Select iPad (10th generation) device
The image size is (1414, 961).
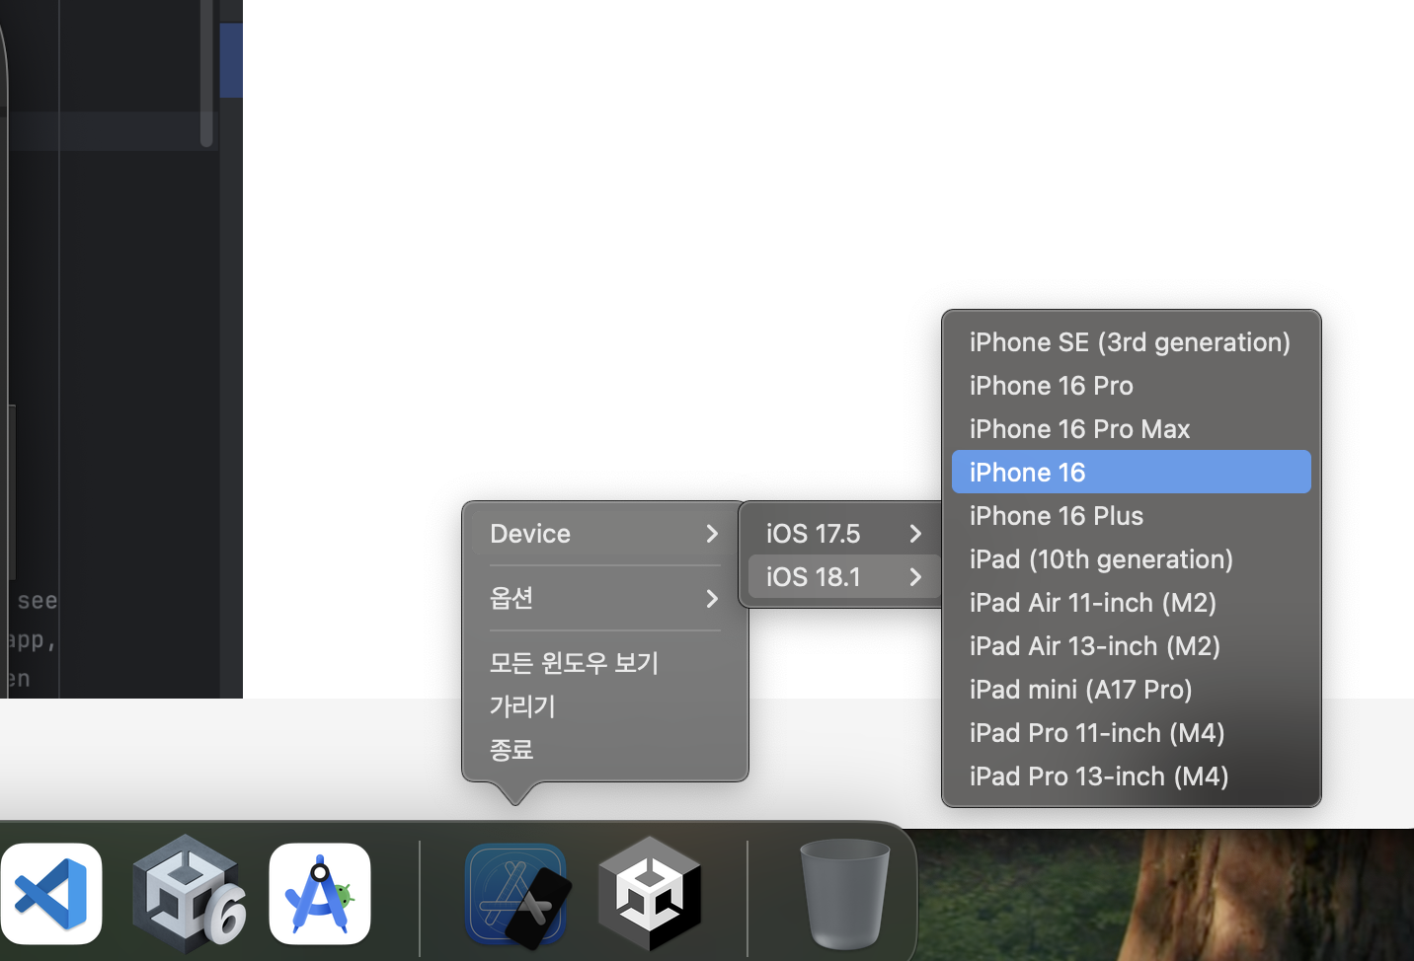[1132, 559]
